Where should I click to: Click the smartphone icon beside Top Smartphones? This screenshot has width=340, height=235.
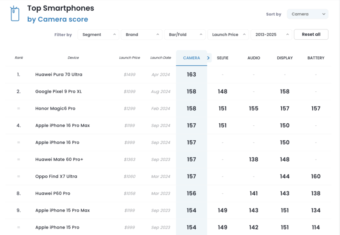[x=15, y=14]
